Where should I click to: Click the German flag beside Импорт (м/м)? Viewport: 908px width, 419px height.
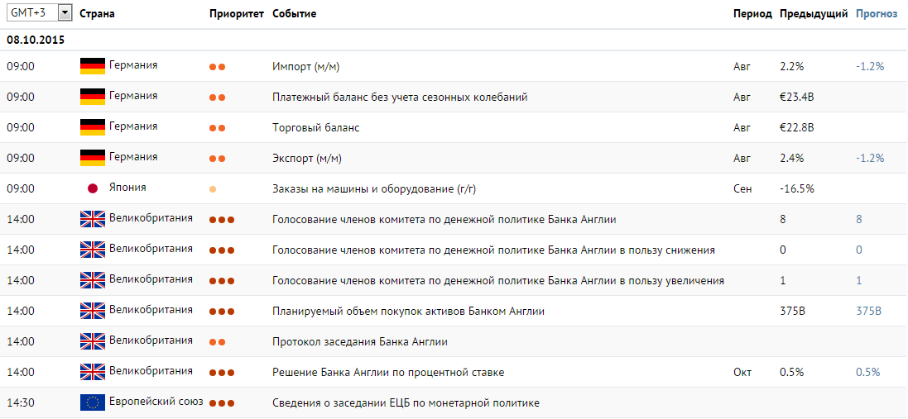pyautogui.click(x=92, y=66)
